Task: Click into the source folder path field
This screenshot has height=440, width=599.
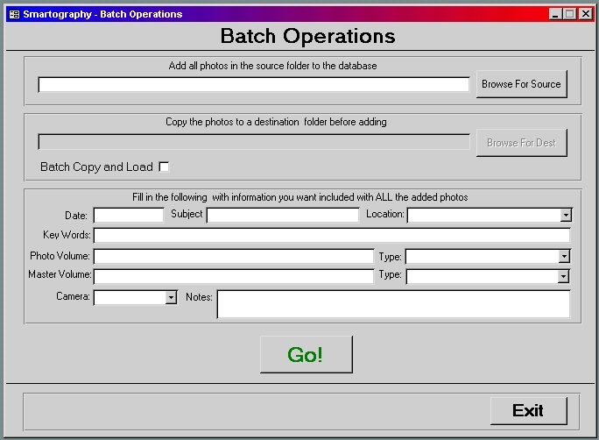Action: tap(254, 84)
